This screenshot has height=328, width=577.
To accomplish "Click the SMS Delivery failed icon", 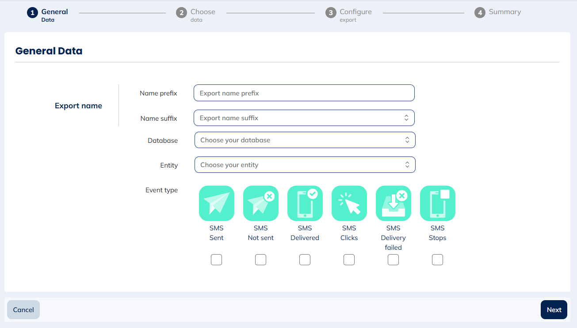I will click(393, 203).
